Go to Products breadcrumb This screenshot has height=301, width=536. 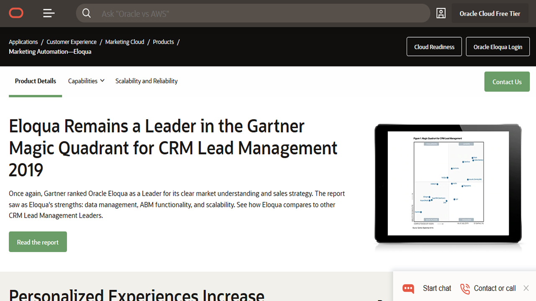click(x=163, y=42)
